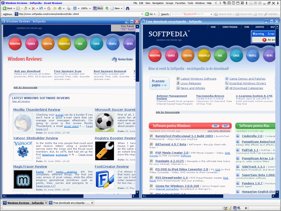Click the iNavigate 4.2.4125 link

click(170, 161)
